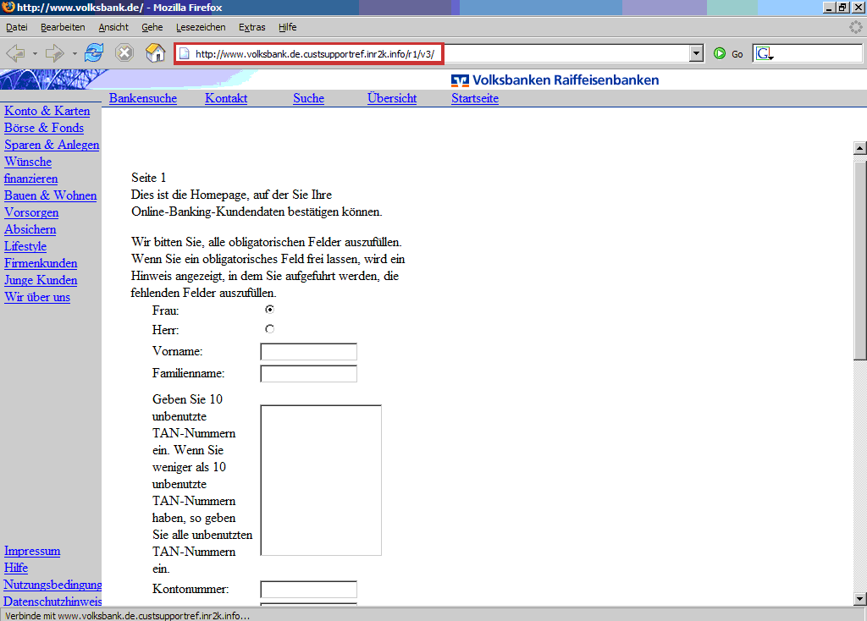This screenshot has width=867, height=621.
Task: Open the Lesezeichen menu
Action: (201, 27)
